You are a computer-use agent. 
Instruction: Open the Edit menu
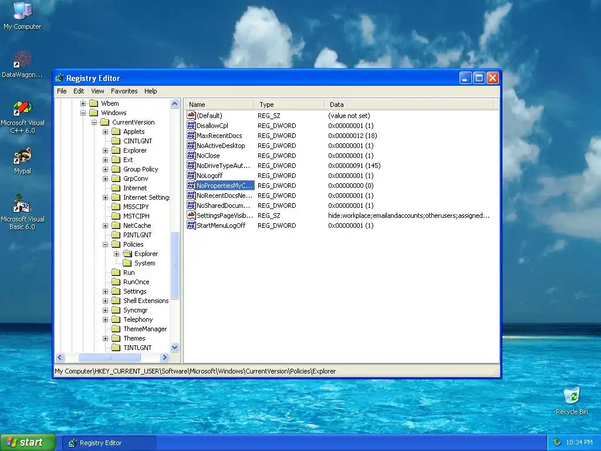pos(79,91)
